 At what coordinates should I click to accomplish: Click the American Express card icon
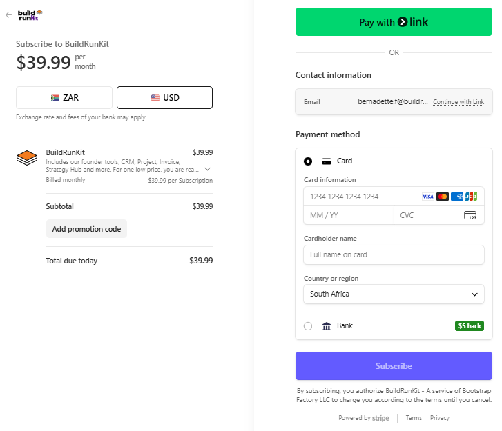pyautogui.click(x=457, y=197)
